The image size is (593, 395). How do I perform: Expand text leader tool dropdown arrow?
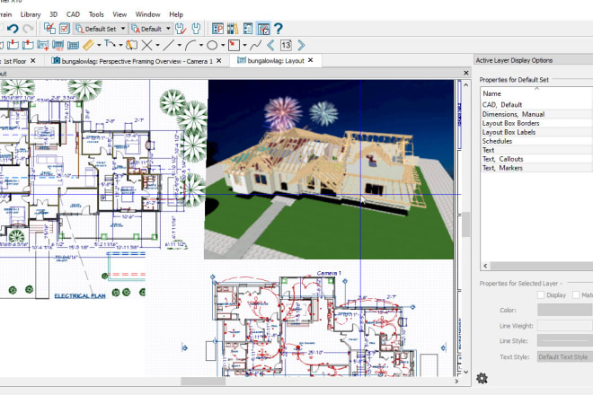point(120,46)
